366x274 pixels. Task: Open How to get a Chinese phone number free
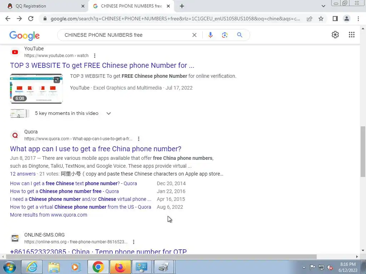pyautogui.click(x=64, y=191)
